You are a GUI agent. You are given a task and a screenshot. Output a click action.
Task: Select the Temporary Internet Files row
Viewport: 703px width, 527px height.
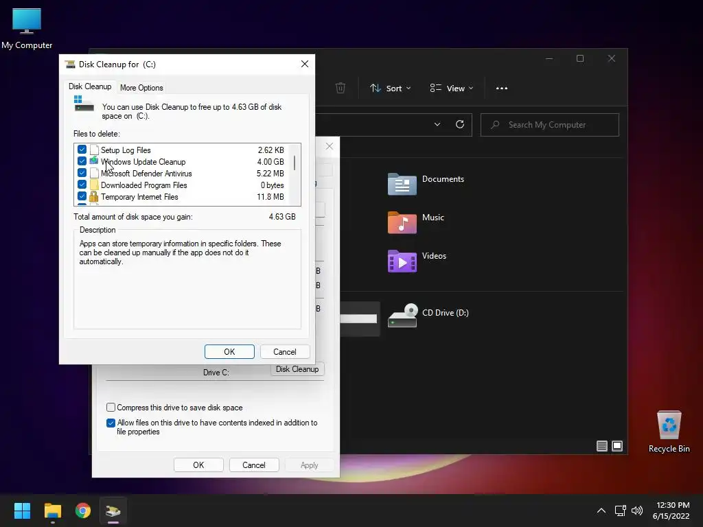point(182,196)
